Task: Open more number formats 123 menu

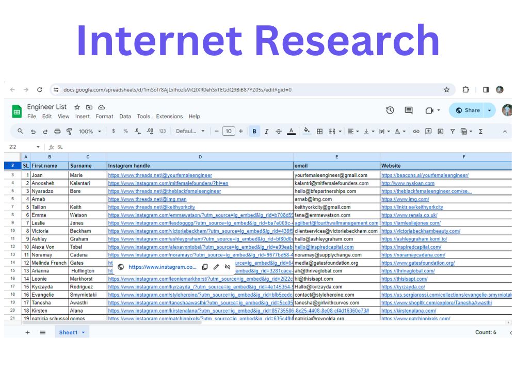Action: pyautogui.click(x=163, y=131)
